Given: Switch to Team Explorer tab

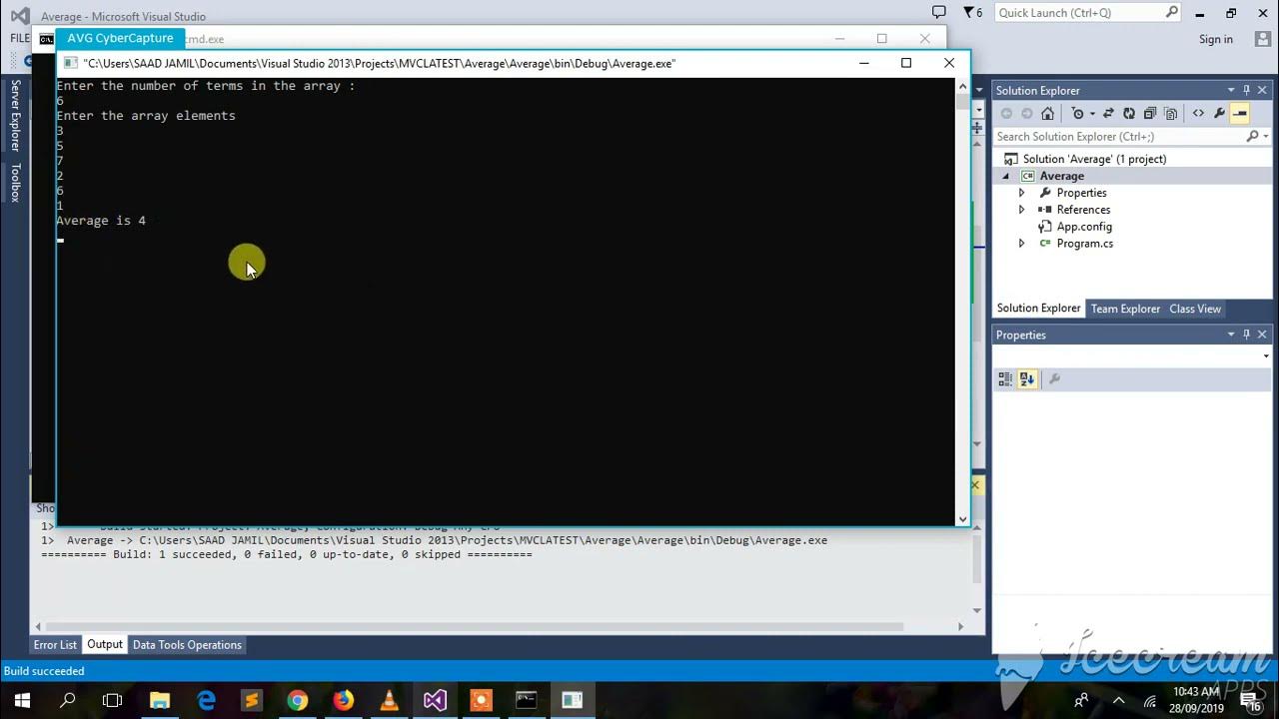Looking at the screenshot, I should pyautogui.click(x=1125, y=309).
